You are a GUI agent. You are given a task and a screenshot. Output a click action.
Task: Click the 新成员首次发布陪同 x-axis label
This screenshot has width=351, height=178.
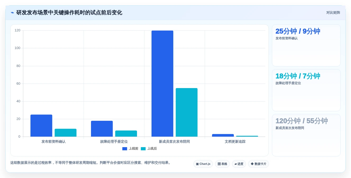click(x=174, y=142)
